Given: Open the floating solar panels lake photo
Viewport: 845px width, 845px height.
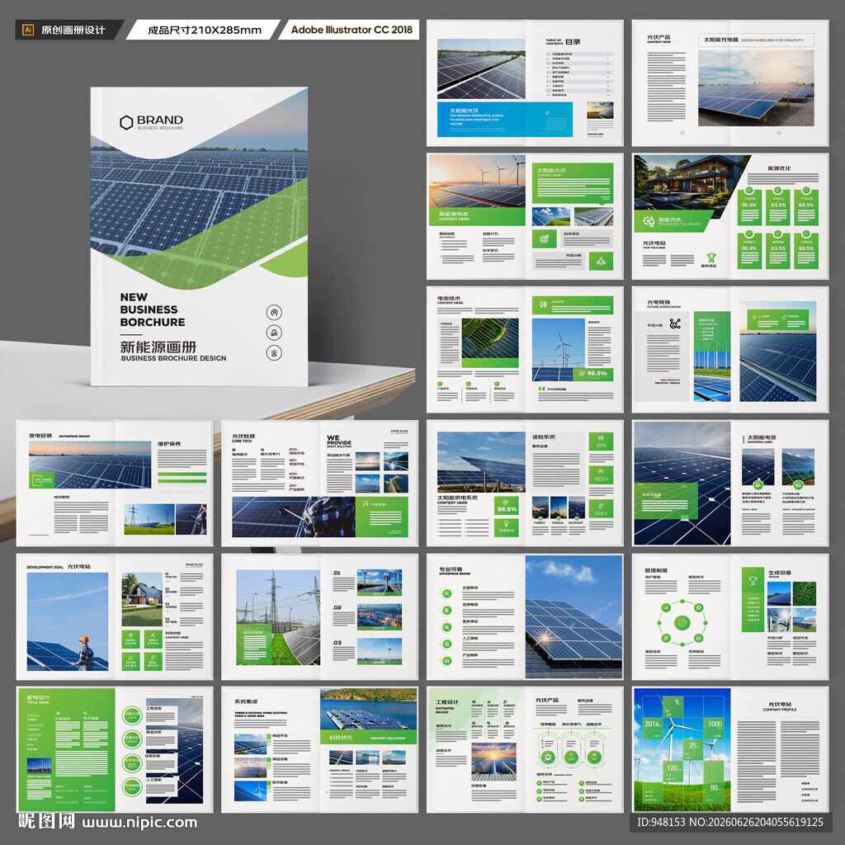Looking at the screenshot, I should [369, 710].
